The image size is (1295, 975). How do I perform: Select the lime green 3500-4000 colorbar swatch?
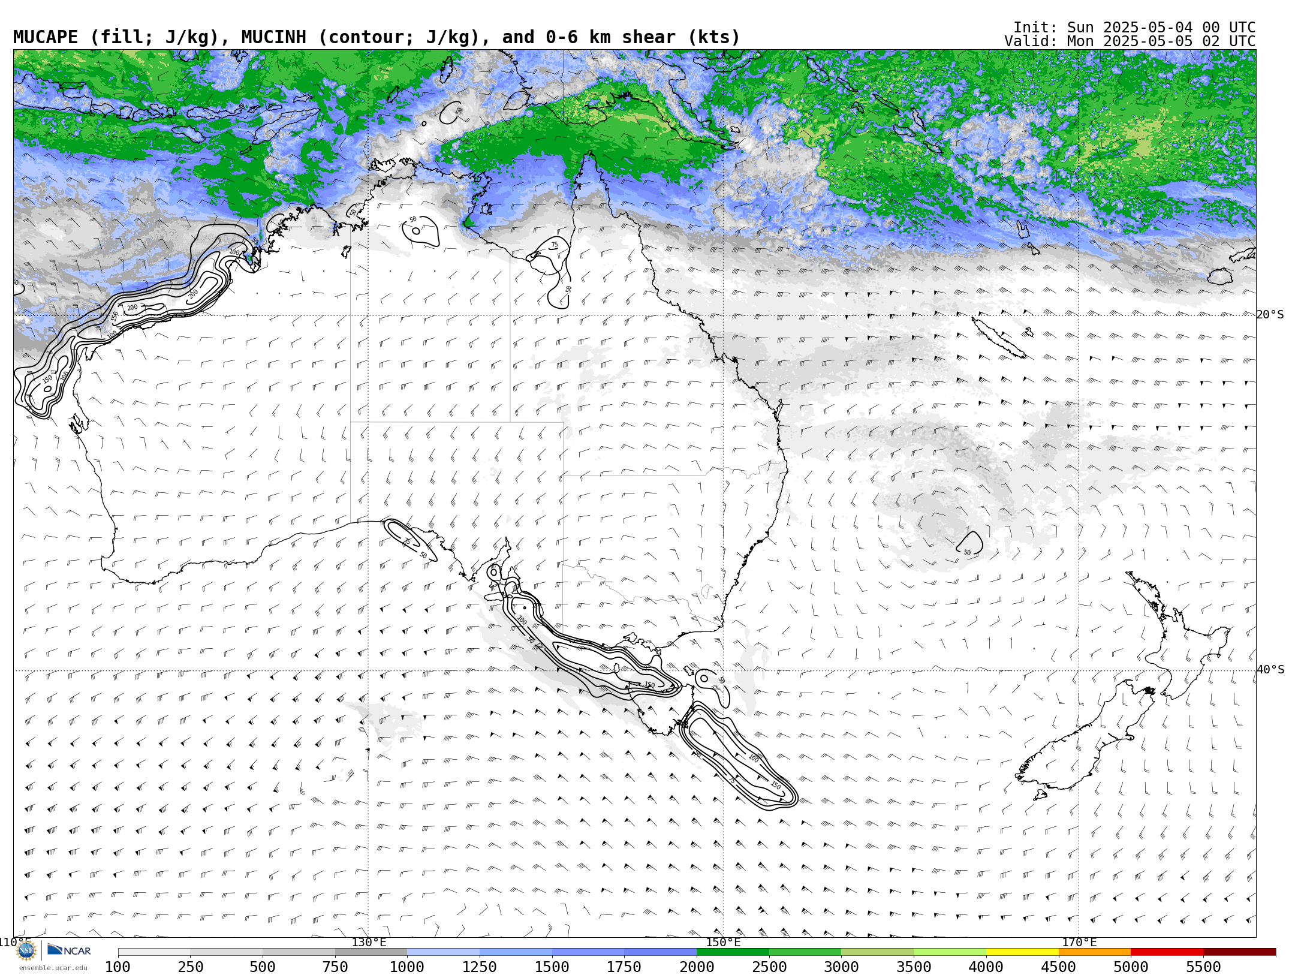click(950, 952)
